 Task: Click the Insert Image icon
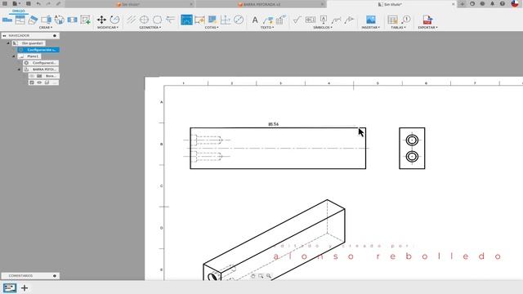370,20
